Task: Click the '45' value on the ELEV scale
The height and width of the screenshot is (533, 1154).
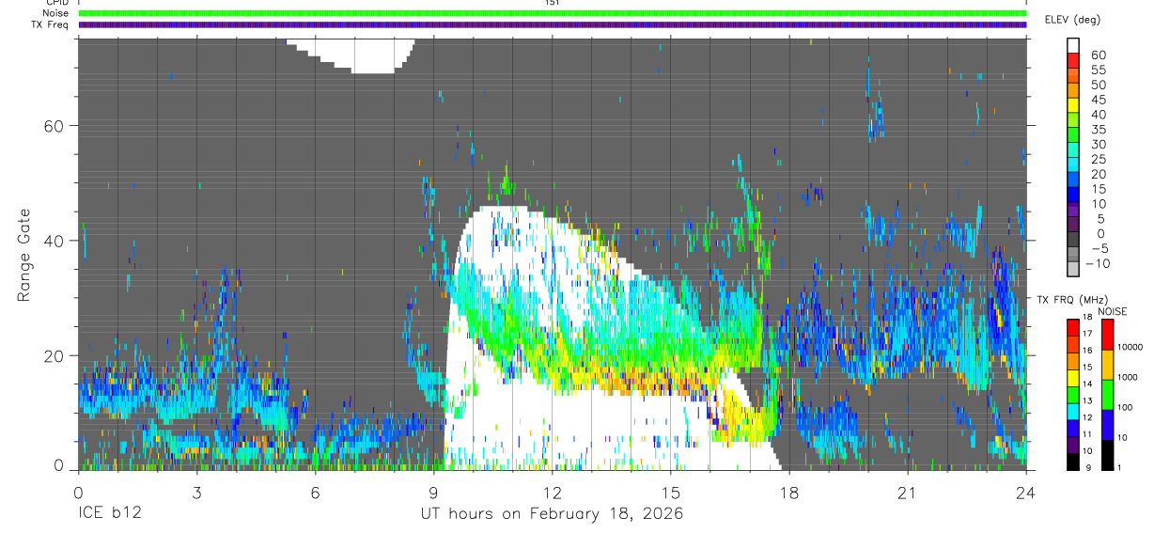Action: pyautogui.click(x=1098, y=100)
